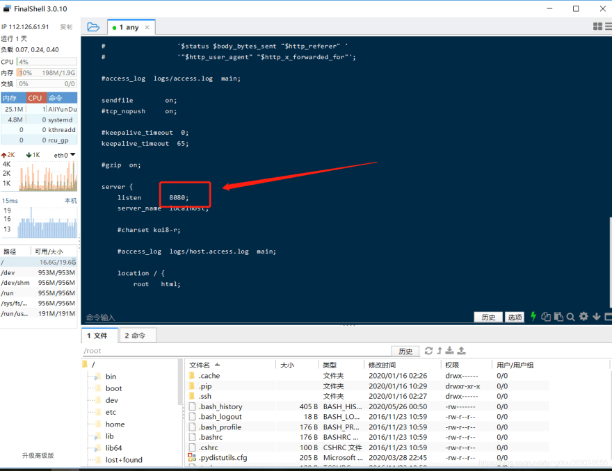Viewport: 612px width, 471px height.
Task: Close the '1 any' session tab
Action: coord(147,27)
